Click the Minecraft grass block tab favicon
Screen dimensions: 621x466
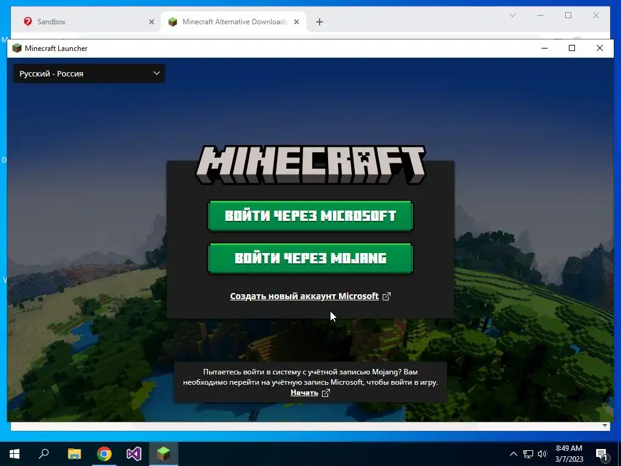pos(173,22)
